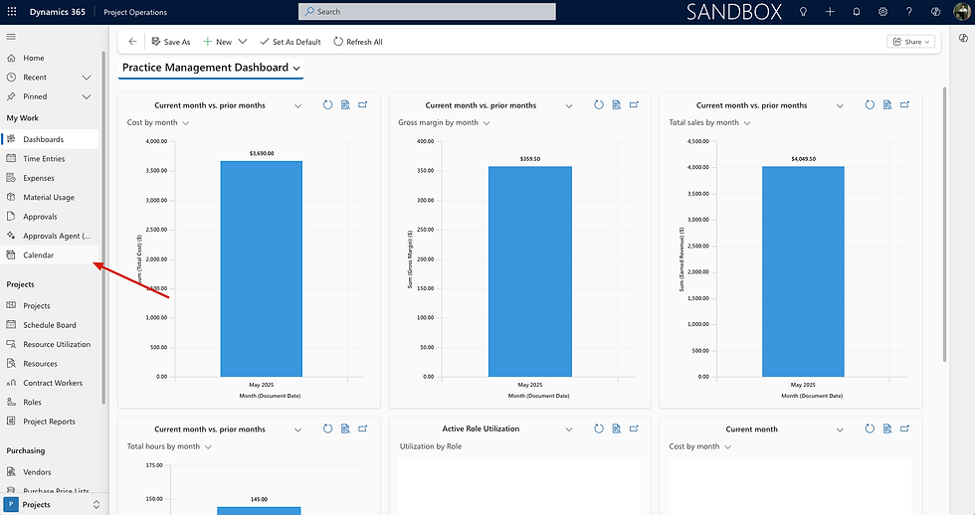Refresh the Total hours by month chart
975x515 pixels.
coord(327,429)
